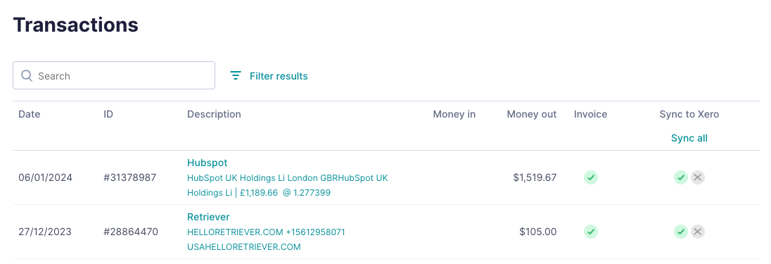Click the filter lines icon
Screen dimensions: 771x264
(x=236, y=75)
